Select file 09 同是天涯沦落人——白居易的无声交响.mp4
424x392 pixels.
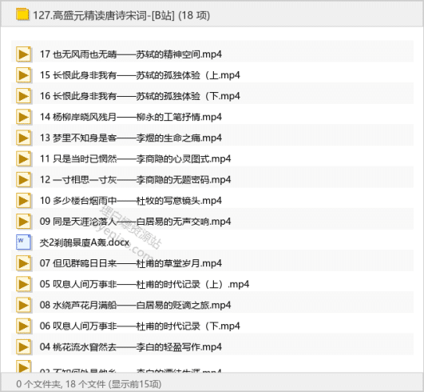pyautogui.click(x=136, y=222)
